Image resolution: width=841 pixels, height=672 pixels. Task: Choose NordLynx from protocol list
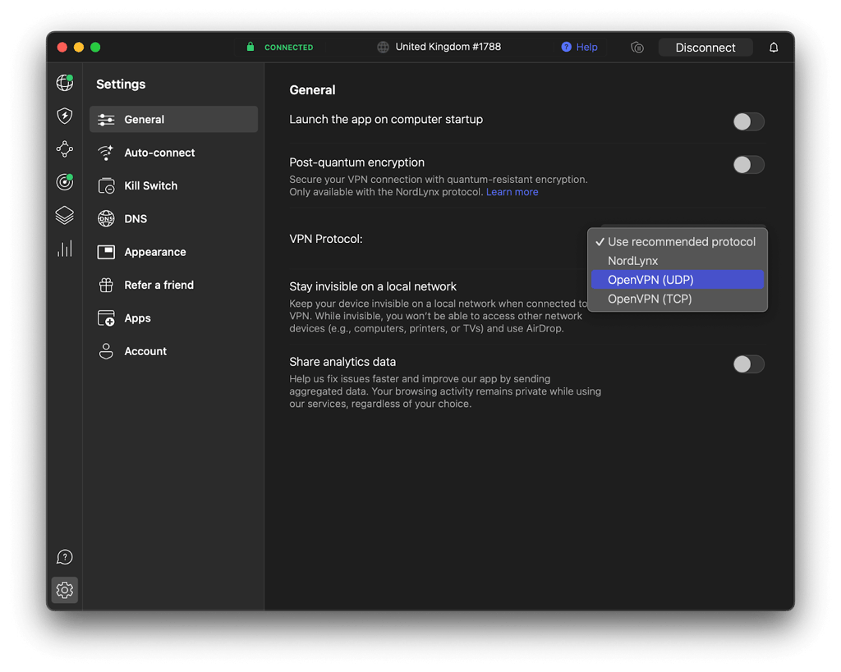coord(678,261)
